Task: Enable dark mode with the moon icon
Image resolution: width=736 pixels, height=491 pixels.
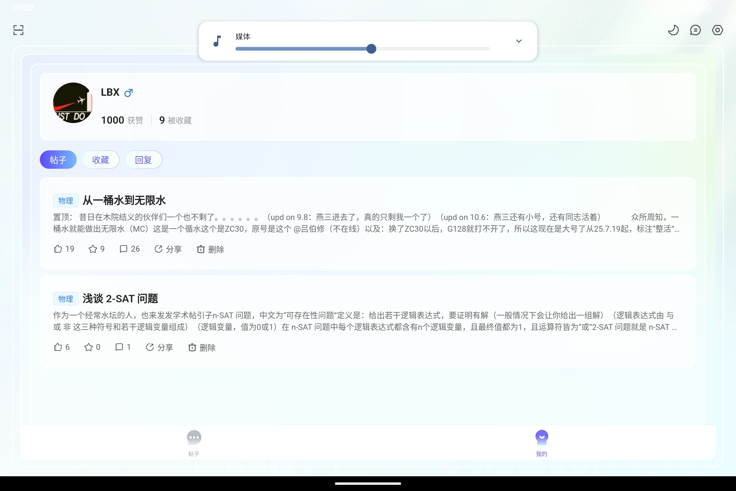Action: pos(673,30)
